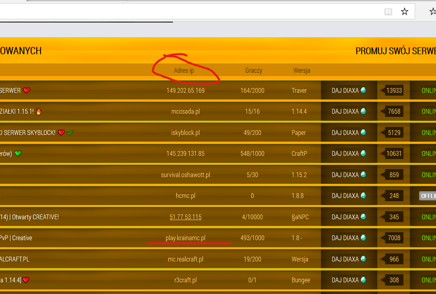Open the PROMUJ SWÓJ SERWER heading link

pos(395,51)
